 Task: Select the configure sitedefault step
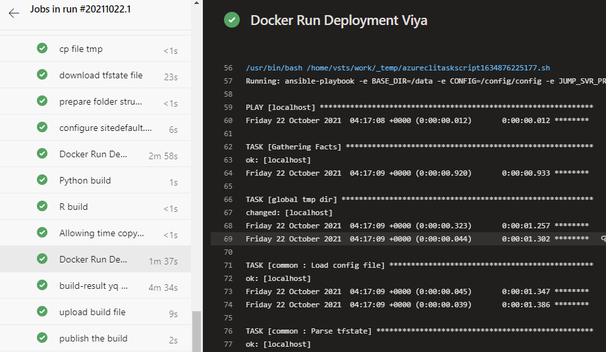(96, 128)
